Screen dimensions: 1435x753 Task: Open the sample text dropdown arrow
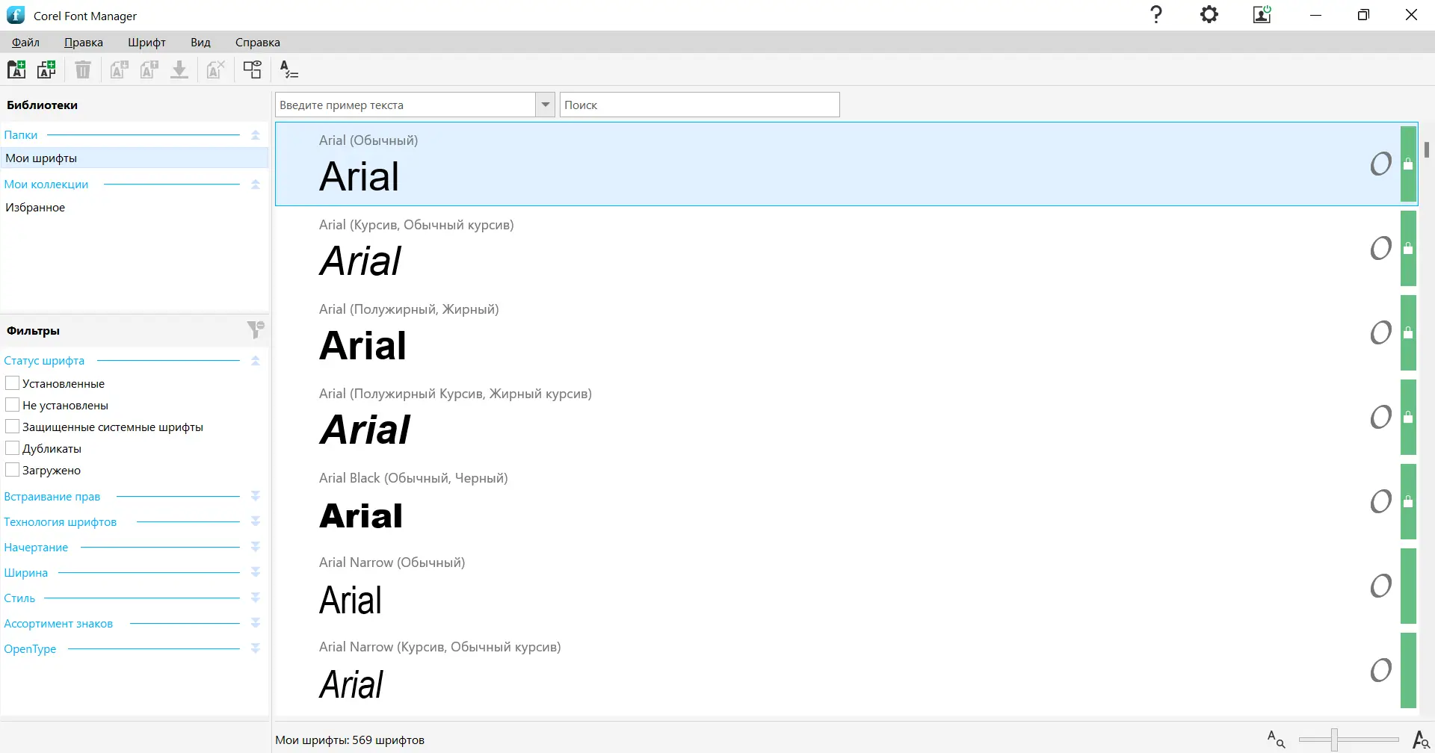coord(546,105)
